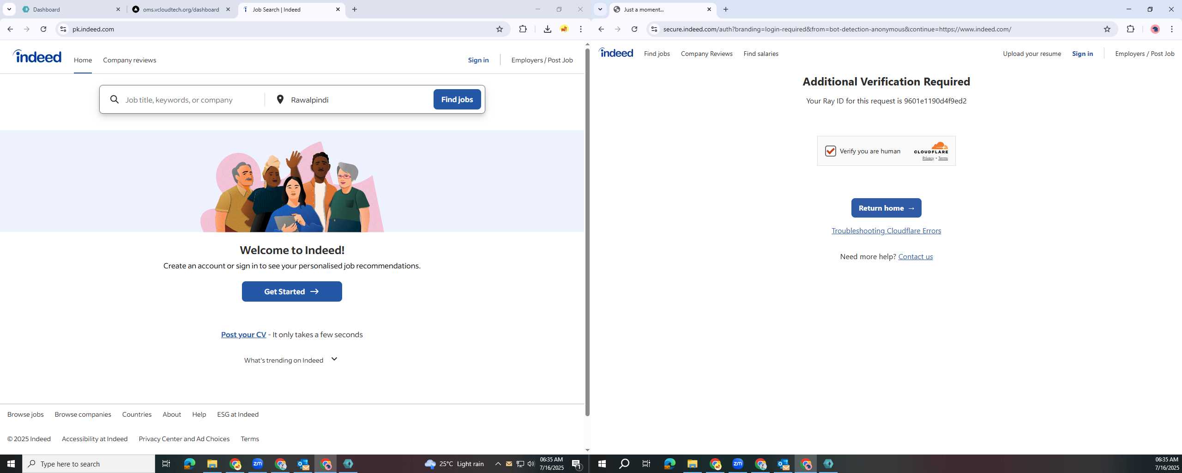Open Upload your resume link

pos(1031,54)
